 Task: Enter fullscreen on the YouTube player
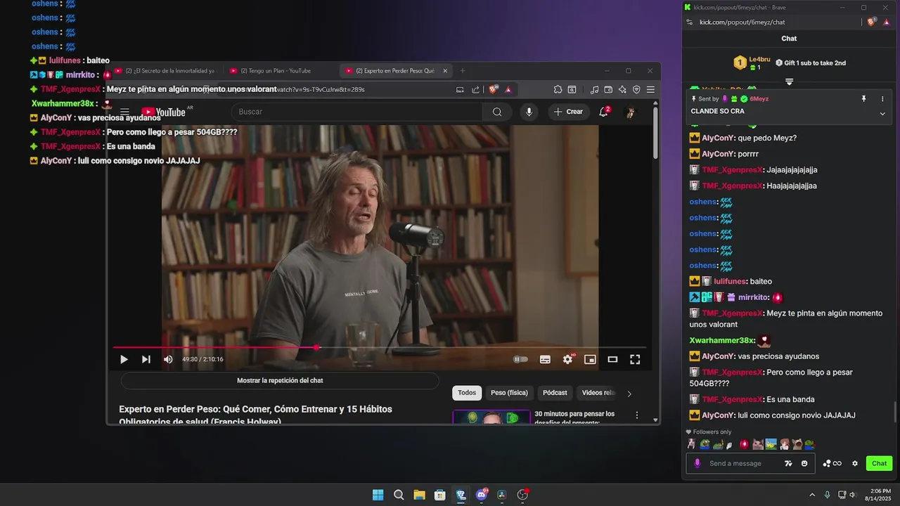pos(635,359)
